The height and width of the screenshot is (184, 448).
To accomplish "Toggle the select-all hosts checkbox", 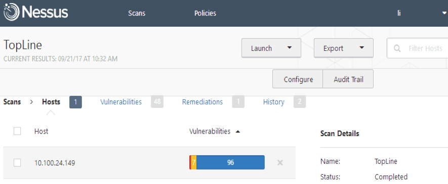I will [17, 131].
